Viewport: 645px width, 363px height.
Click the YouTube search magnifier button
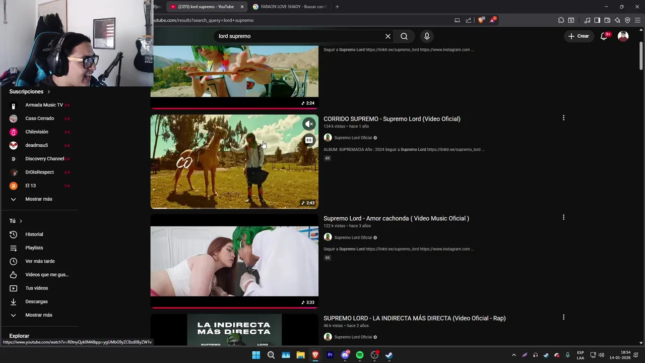tap(404, 36)
